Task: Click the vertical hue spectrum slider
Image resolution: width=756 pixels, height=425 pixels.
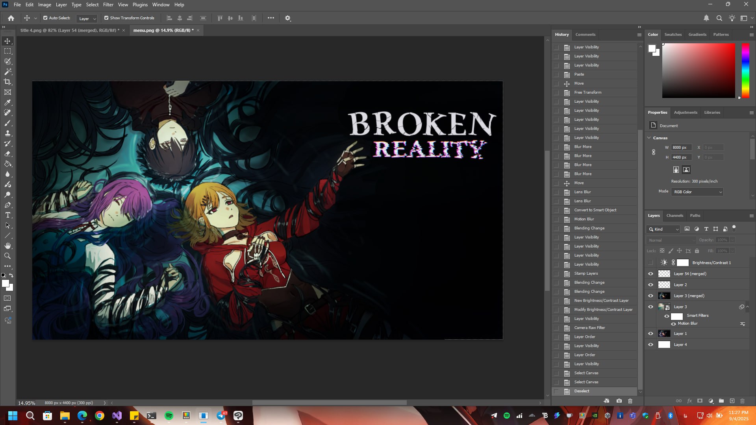Action: coord(745,70)
